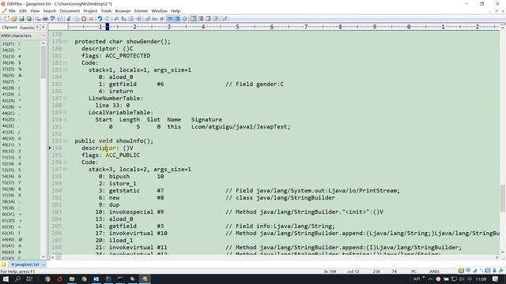
Task: Collapse the fold marker at line 187
Action: click(x=65, y=98)
